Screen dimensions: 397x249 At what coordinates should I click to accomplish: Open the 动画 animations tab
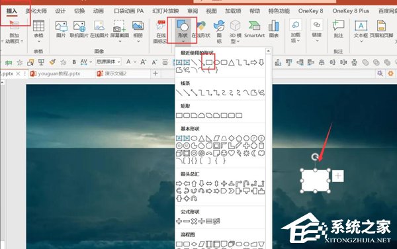[98, 11]
